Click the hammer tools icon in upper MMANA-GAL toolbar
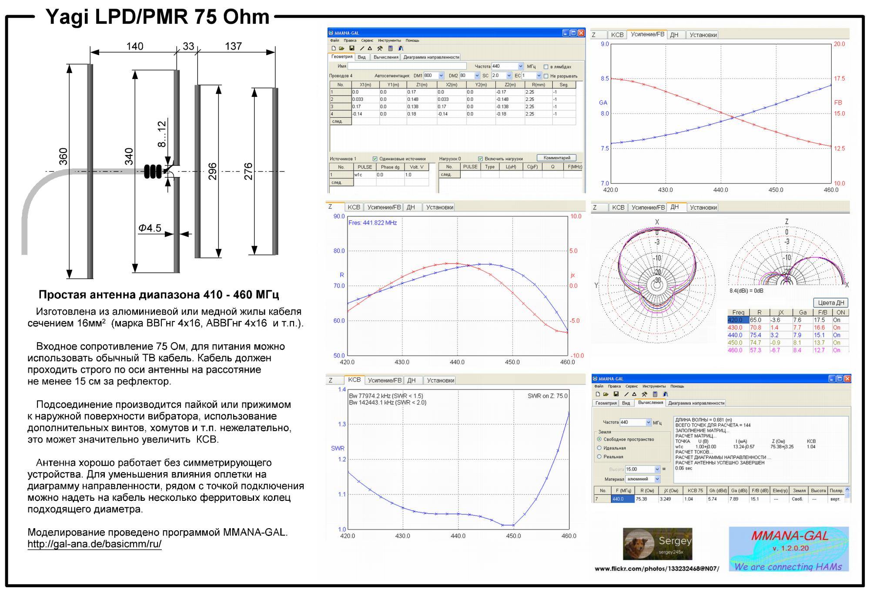 tap(380, 48)
